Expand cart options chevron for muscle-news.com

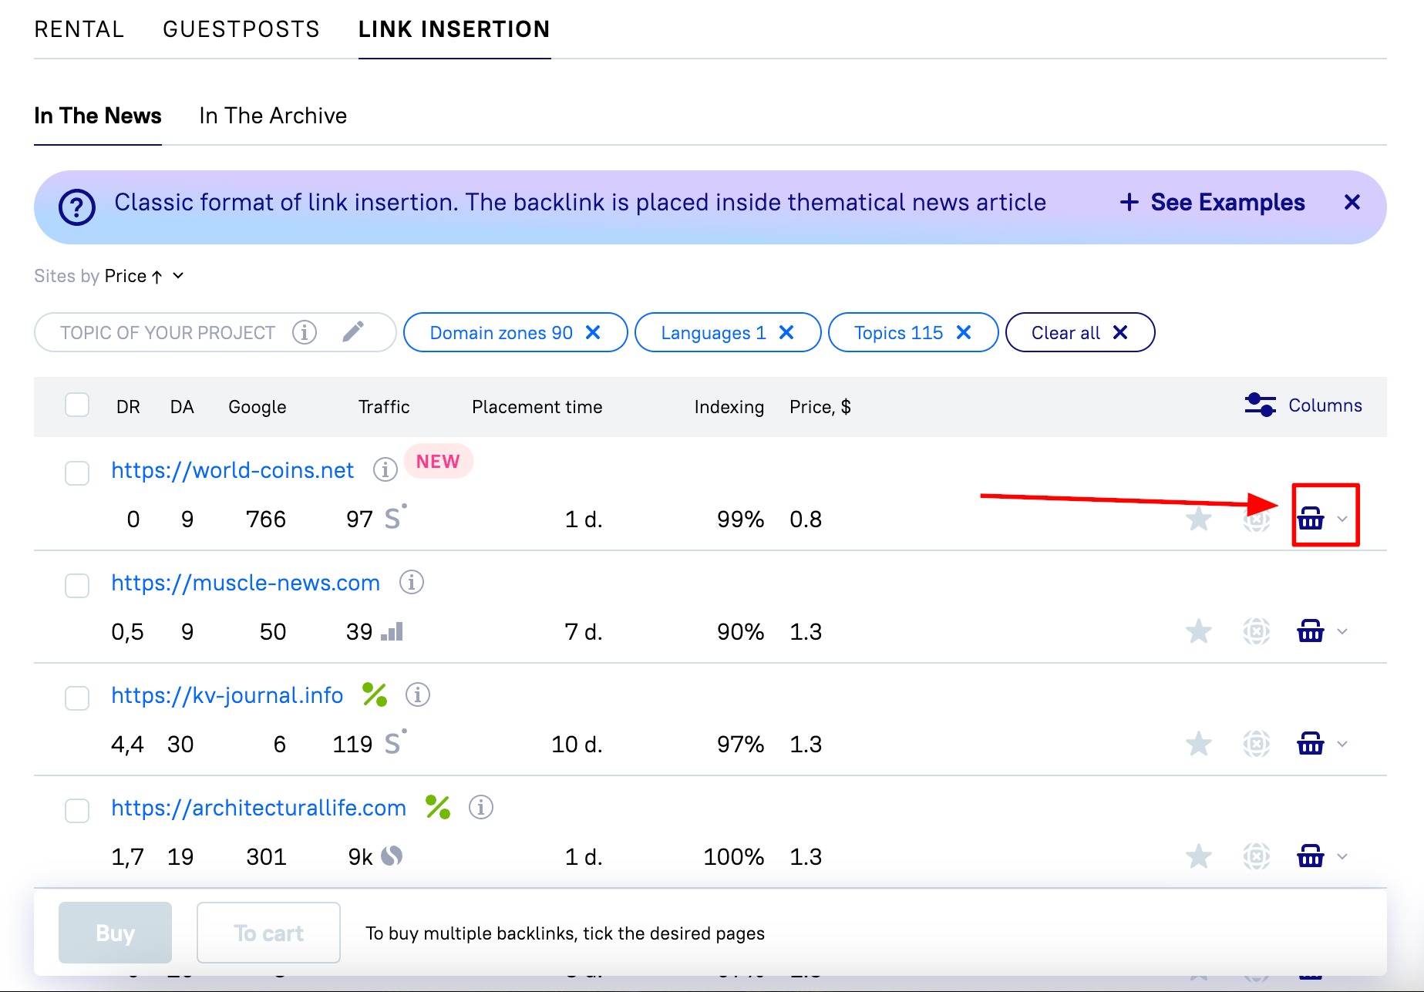(1342, 631)
